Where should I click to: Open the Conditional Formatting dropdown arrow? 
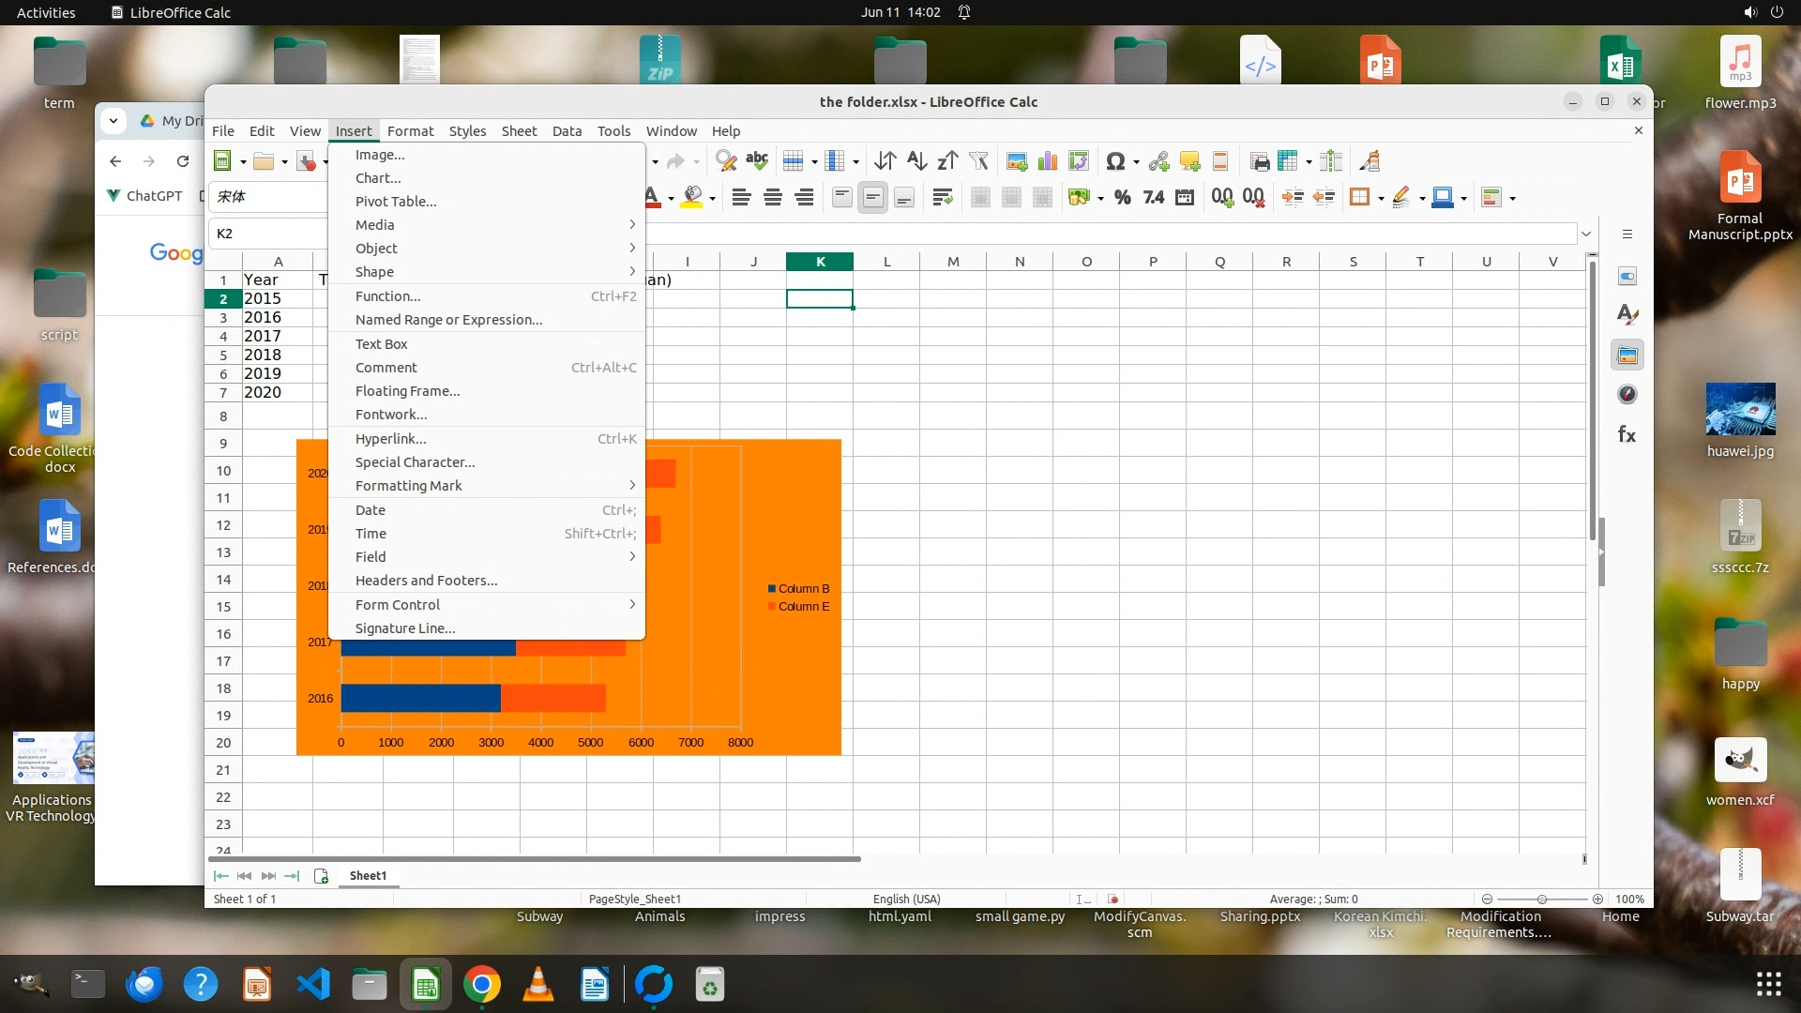(x=1512, y=198)
